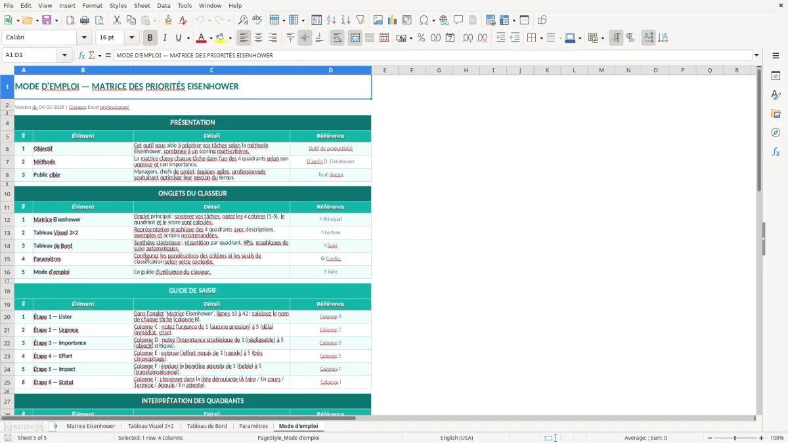Screen dimensions: 788x443
Task: Toggle print preview mode
Action: 99,20
